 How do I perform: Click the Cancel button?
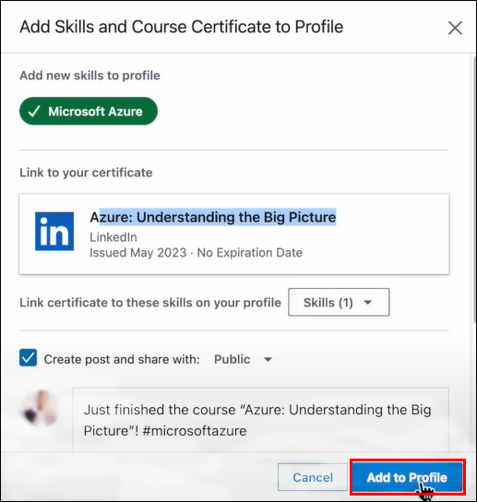click(x=313, y=477)
